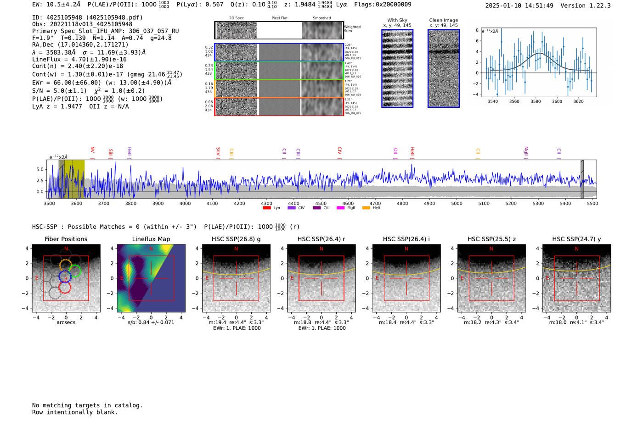643x437 pixels.
Task: Click the Weighted Sum spectrum row
Action: [279, 30]
